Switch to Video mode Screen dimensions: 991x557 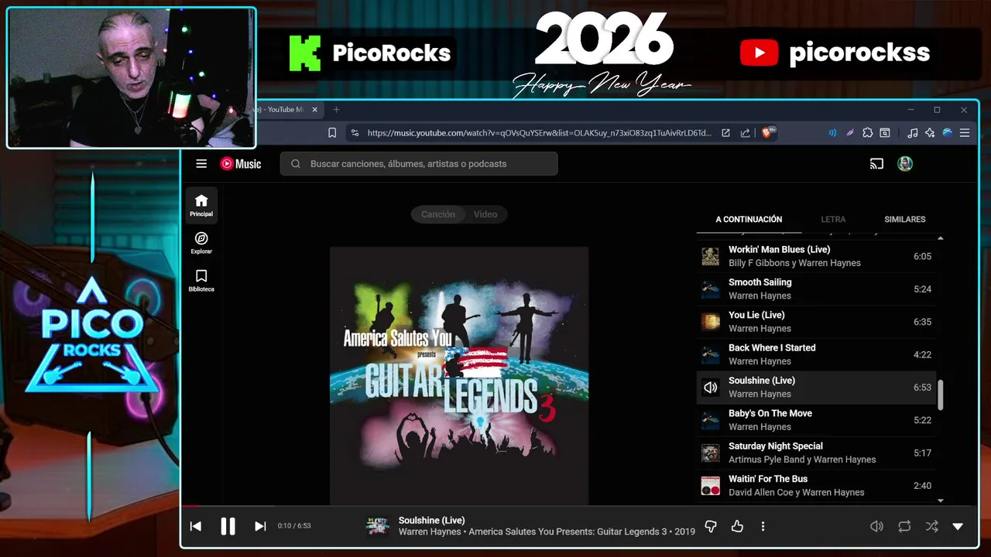485,214
